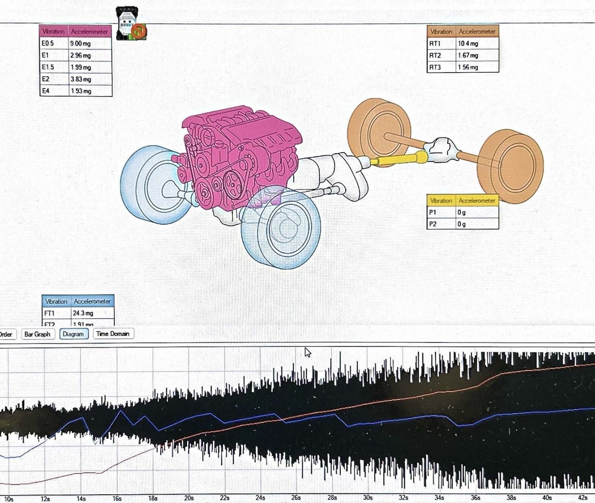Viewport: 595px width, 503px height.
Task: Click the rear left orange tyre
Action: 379,131
